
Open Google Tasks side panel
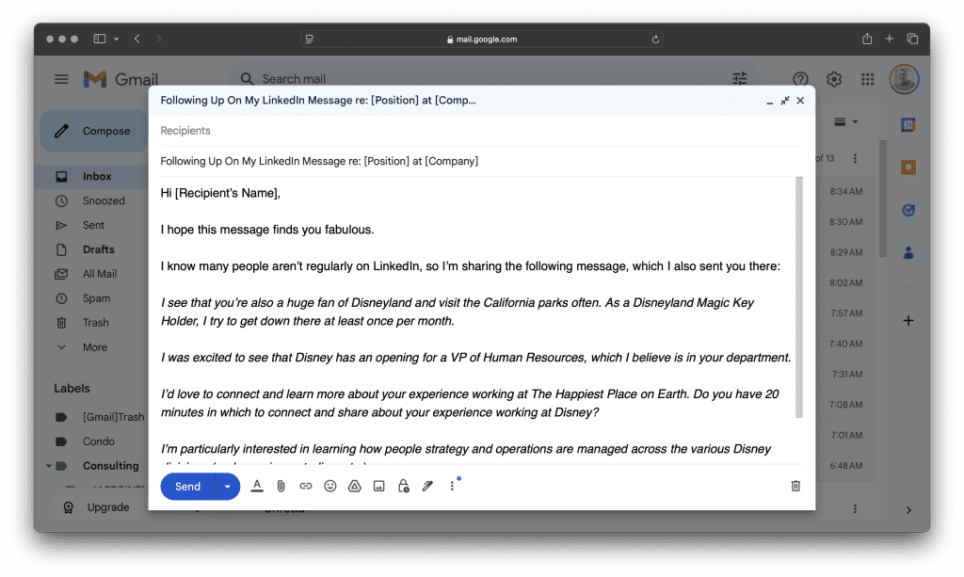[908, 210]
